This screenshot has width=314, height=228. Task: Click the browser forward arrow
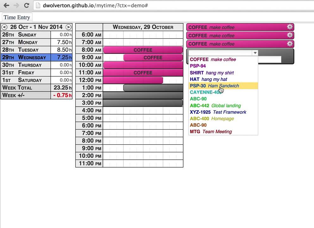(16, 5)
